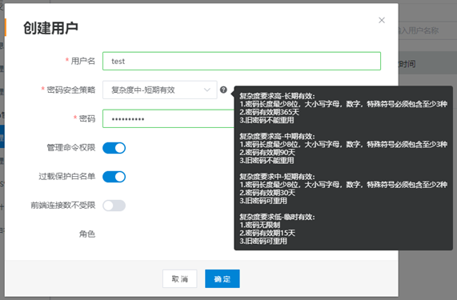Image resolution: width=457 pixels, height=300 pixels.
Task: Click the 取消 button
Action: [x=180, y=278]
